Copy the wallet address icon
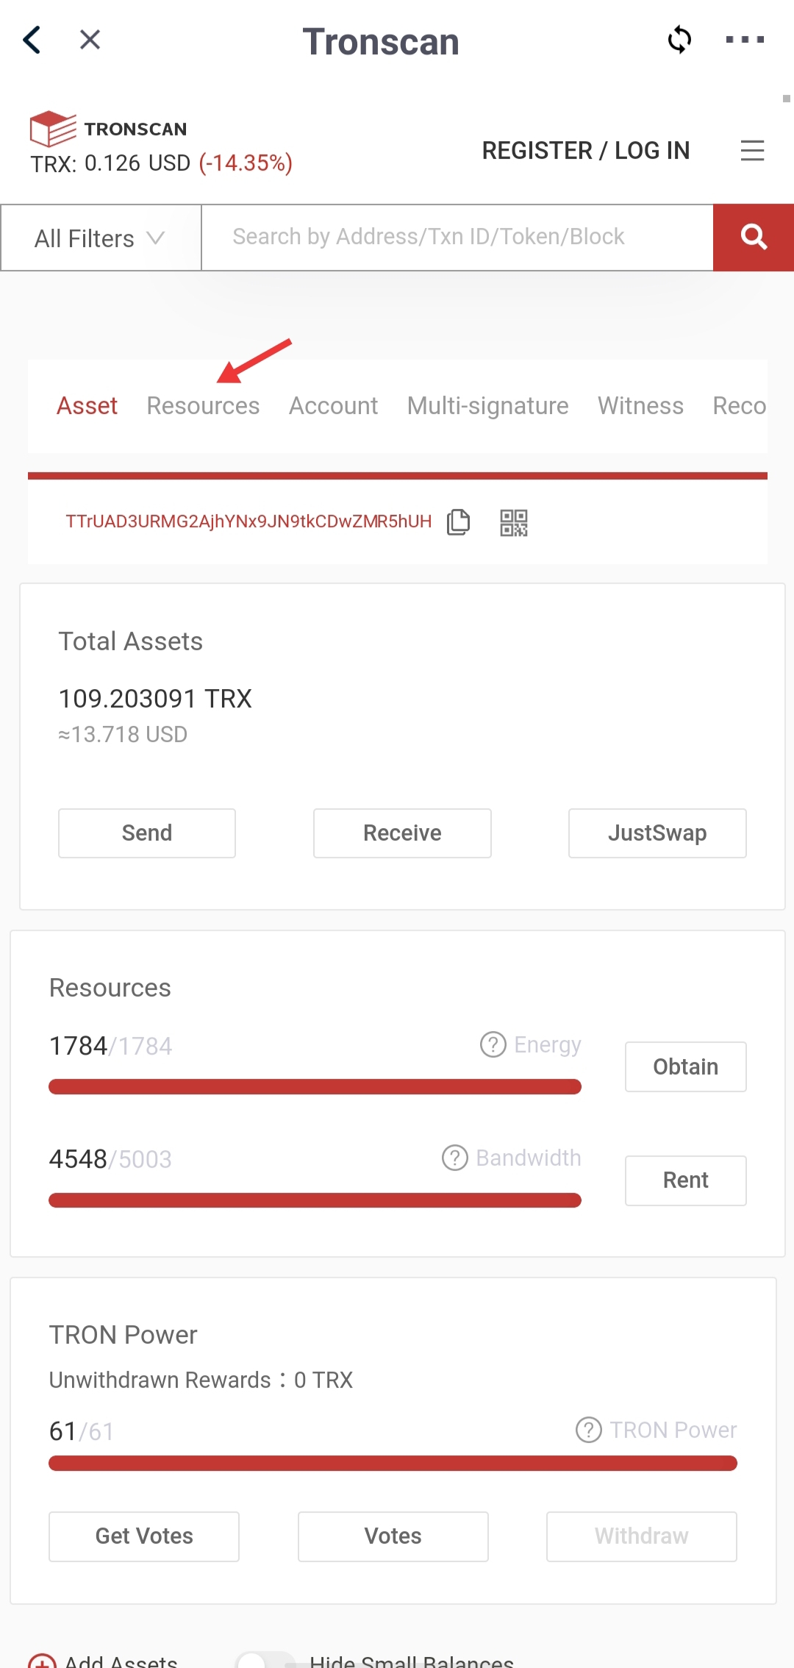 [458, 522]
